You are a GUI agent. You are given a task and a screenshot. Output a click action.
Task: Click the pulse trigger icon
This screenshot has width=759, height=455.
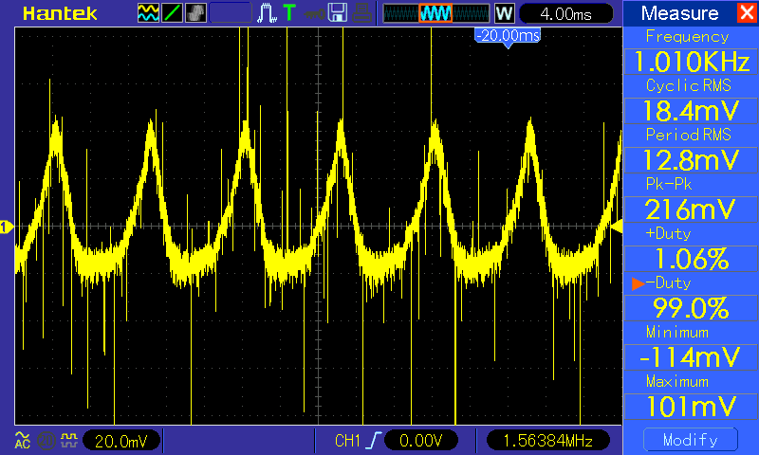267,13
